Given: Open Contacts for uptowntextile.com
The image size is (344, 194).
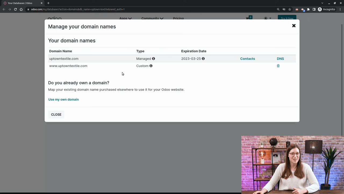Looking at the screenshot, I should click(x=247, y=58).
